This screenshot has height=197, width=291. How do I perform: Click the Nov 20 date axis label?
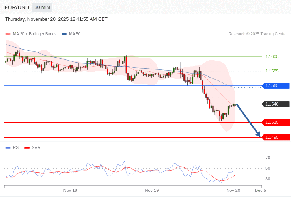point(233,190)
